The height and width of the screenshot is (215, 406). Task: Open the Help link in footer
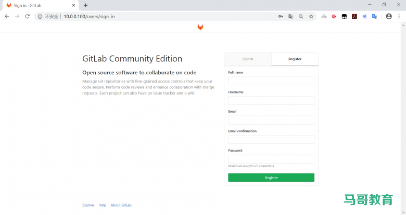(102, 205)
